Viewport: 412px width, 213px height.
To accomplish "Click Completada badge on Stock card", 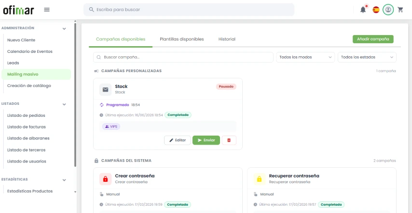I will [178, 115].
